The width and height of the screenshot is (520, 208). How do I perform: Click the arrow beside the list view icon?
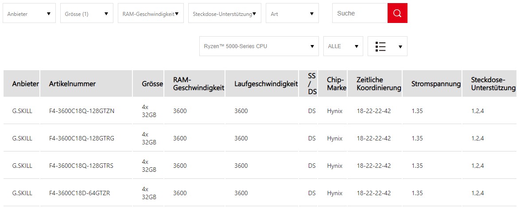pos(400,46)
